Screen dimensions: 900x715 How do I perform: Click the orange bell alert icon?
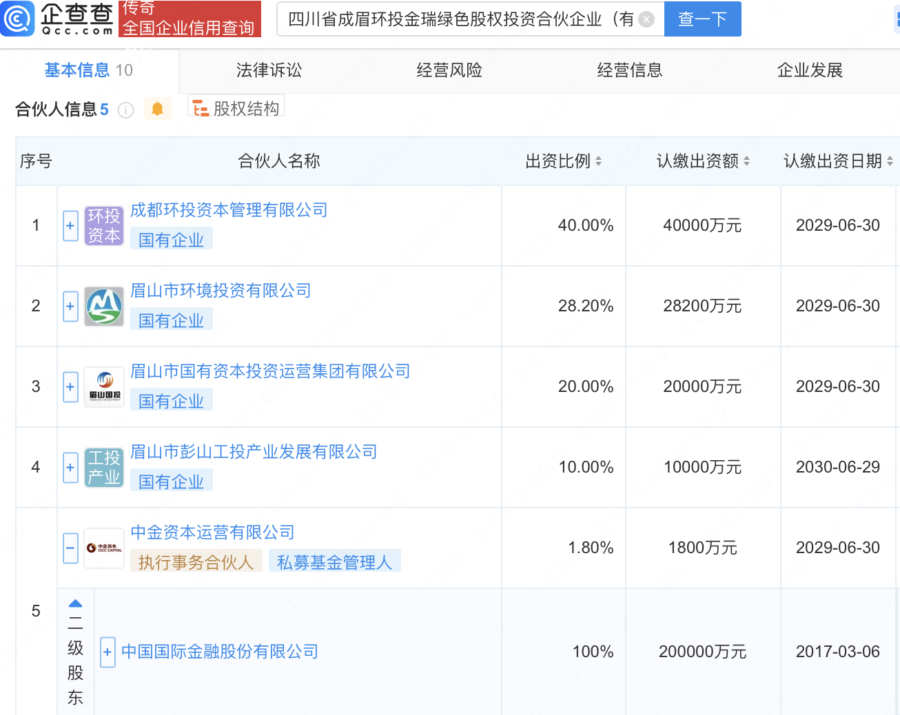click(157, 109)
